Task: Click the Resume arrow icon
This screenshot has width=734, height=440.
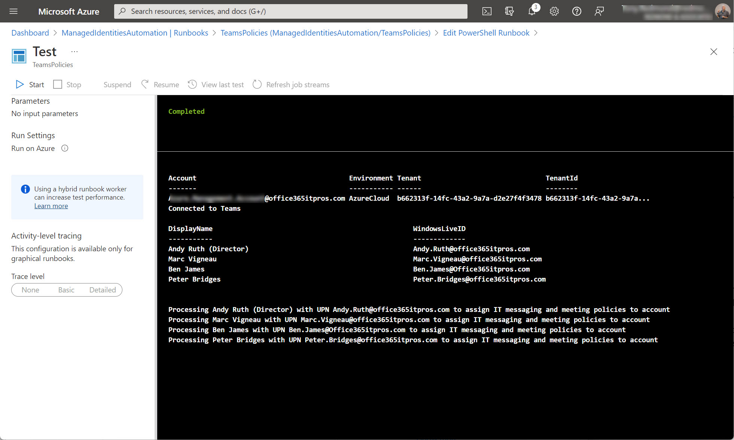Action: pyautogui.click(x=145, y=85)
